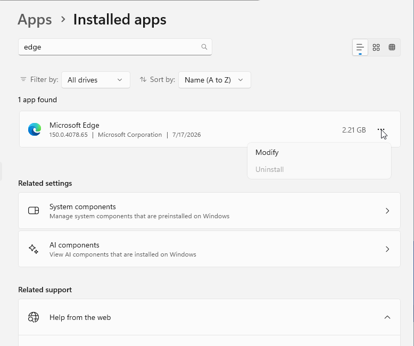This screenshot has height=346, width=414.
Task: Open the System components settings card
Action: (x=209, y=210)
